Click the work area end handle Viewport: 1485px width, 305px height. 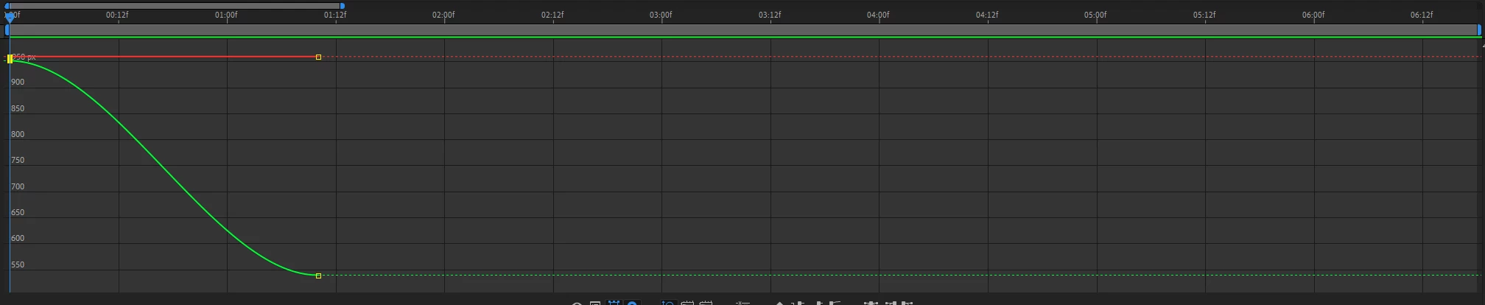[x=1478, y=29]
